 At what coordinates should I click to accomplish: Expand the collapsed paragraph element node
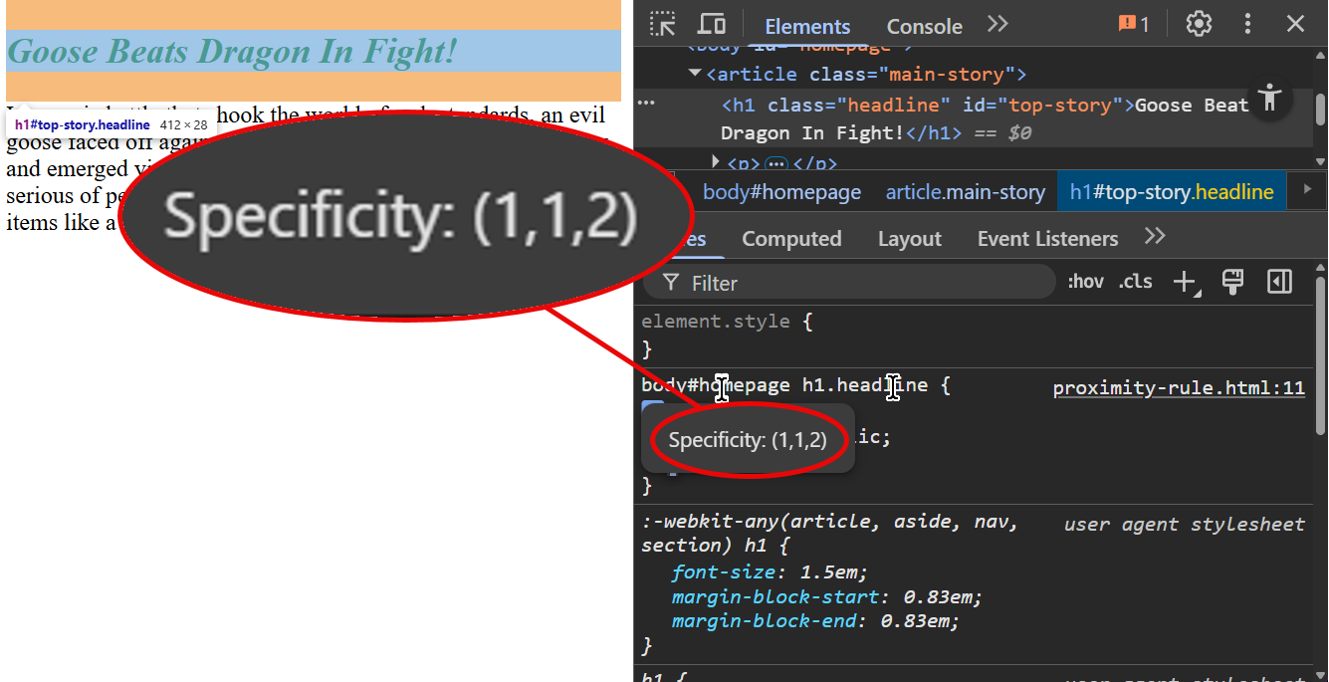[715, 162]
